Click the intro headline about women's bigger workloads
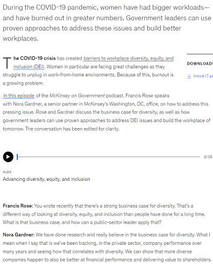Screen dimensions: 213x269 (x=107, y=23)
